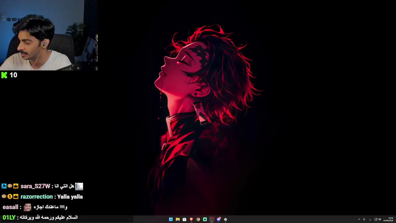Click the crown badge beside razorrection

pyautogui.click(x=16, y=196)
